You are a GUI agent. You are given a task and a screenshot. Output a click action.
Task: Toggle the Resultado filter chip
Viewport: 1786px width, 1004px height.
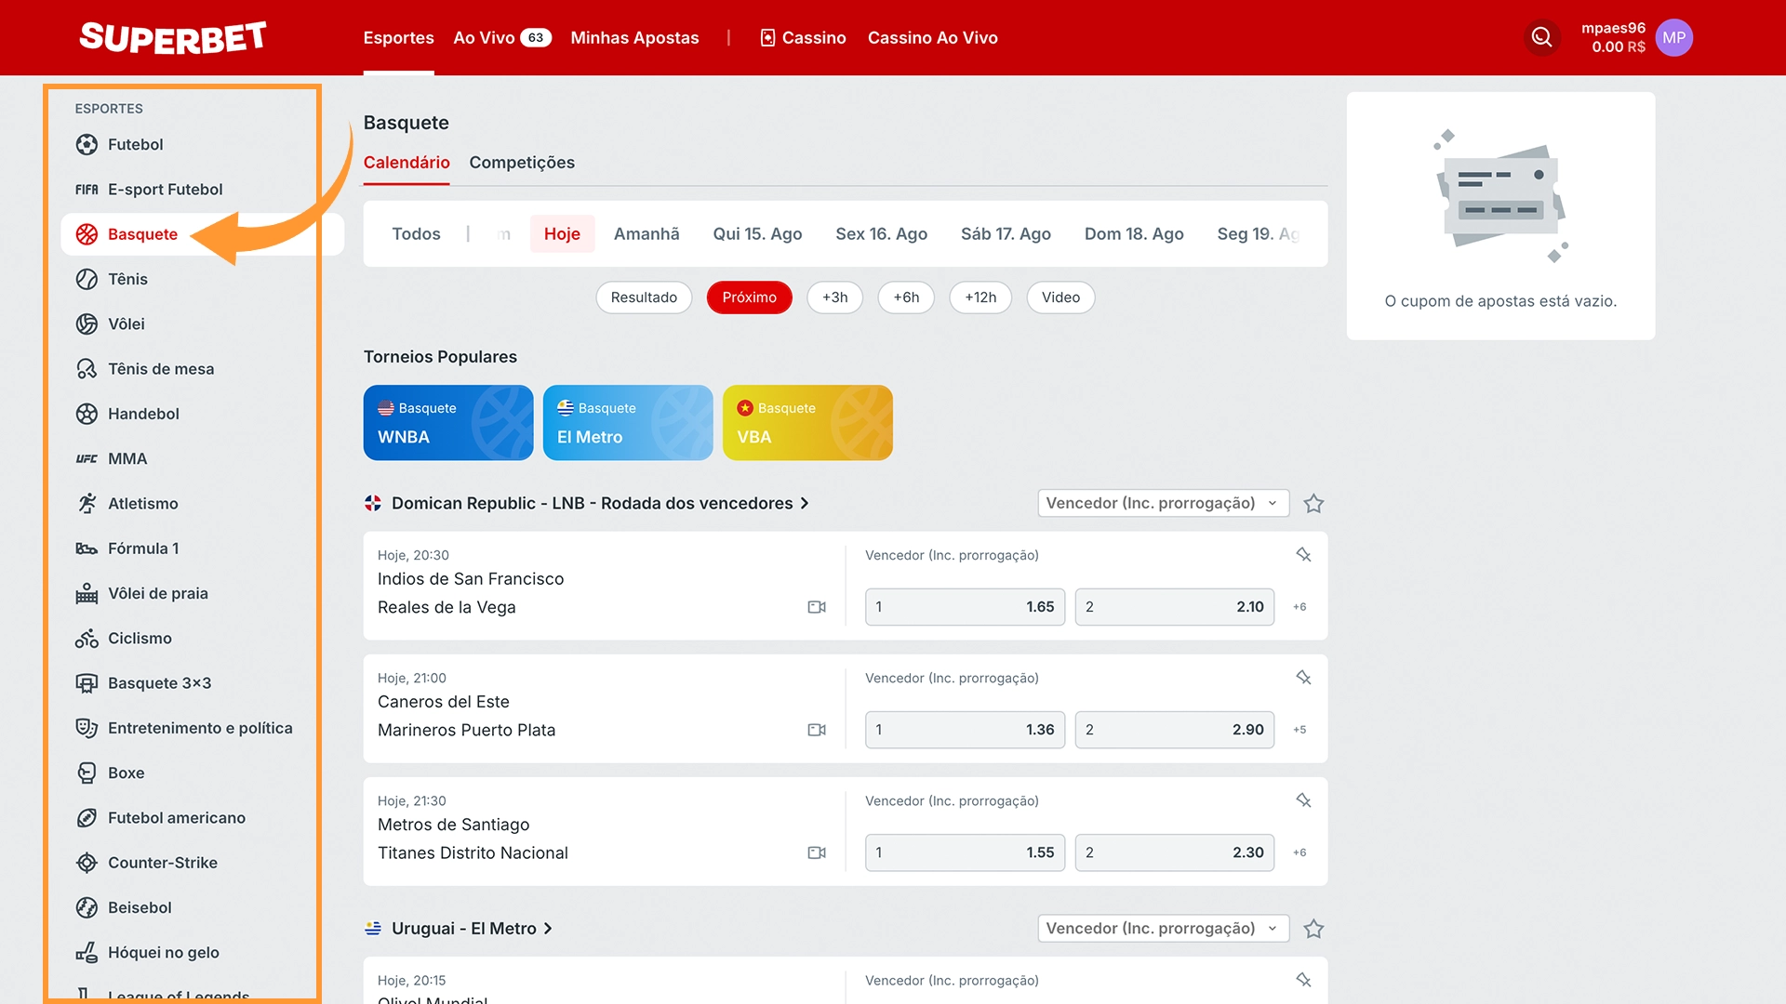pyautogui.click(x=644, y=297)
